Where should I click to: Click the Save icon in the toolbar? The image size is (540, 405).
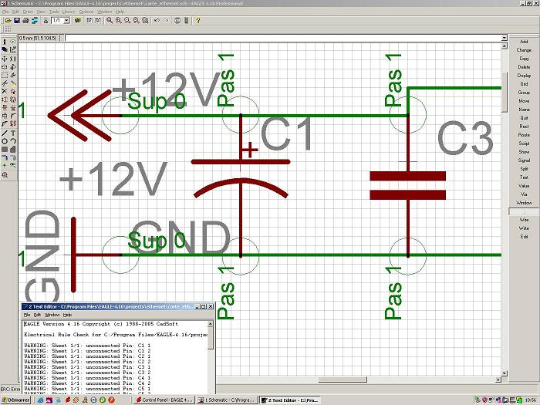coord(15,20)
